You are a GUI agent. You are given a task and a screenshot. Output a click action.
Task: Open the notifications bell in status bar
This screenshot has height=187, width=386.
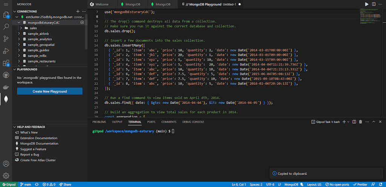point(380,184)
